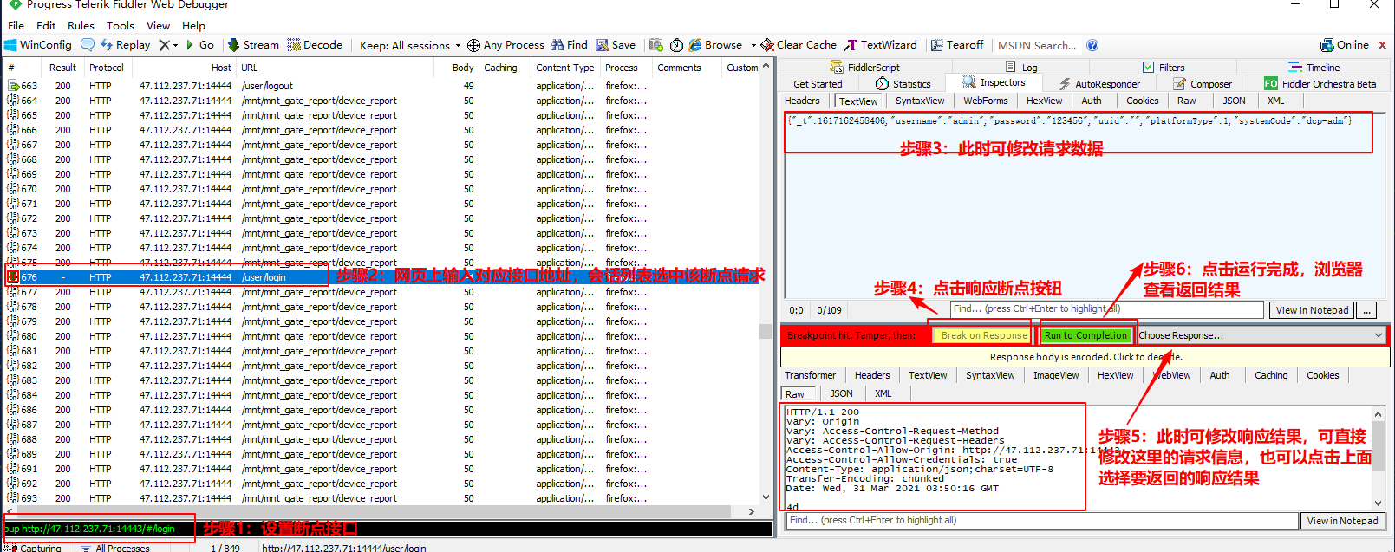1395x552 pixels.
Task: Click All Processes filter in status bar
Action: [114, 548]
